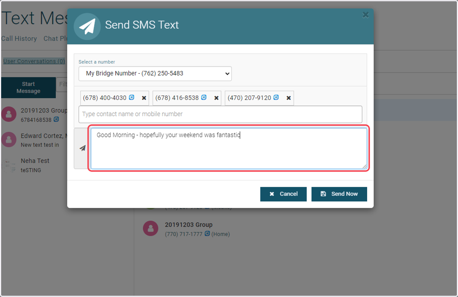Click the blue icon beside (678) 400-4030

click(132, 98)
